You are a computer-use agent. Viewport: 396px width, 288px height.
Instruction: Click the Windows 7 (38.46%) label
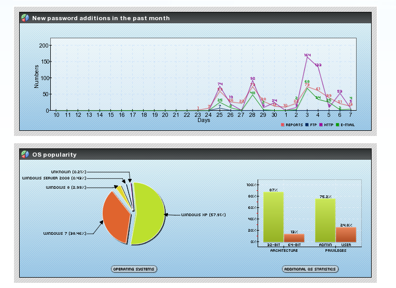[65, 233]
